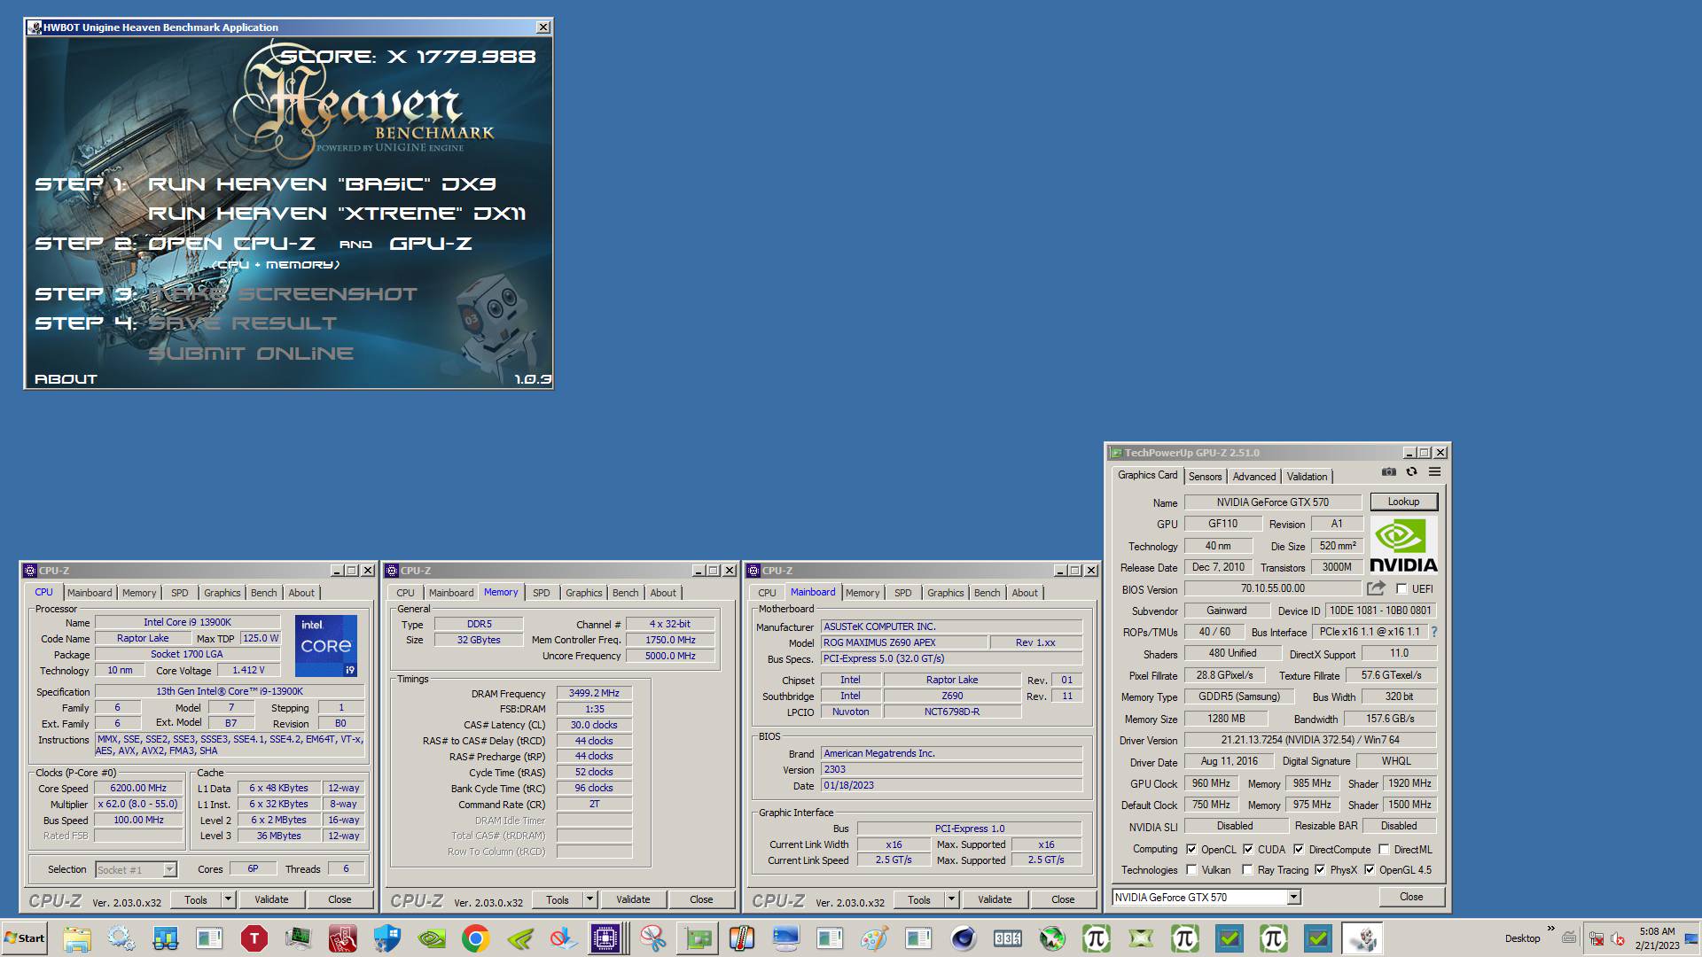Click Tools button in CPU-Z memory timings window
The image size is (1702, 957).
point(558,899)
